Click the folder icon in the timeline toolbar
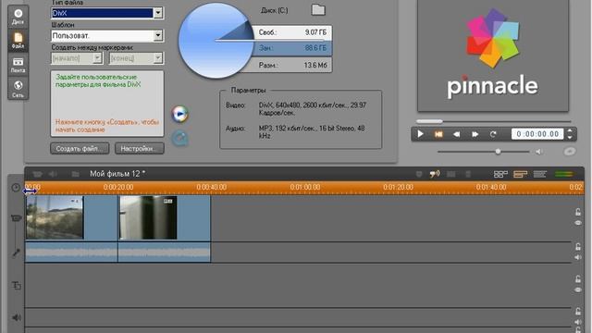The height and width of the screenshot is (333, 592). tap(75, 174)
